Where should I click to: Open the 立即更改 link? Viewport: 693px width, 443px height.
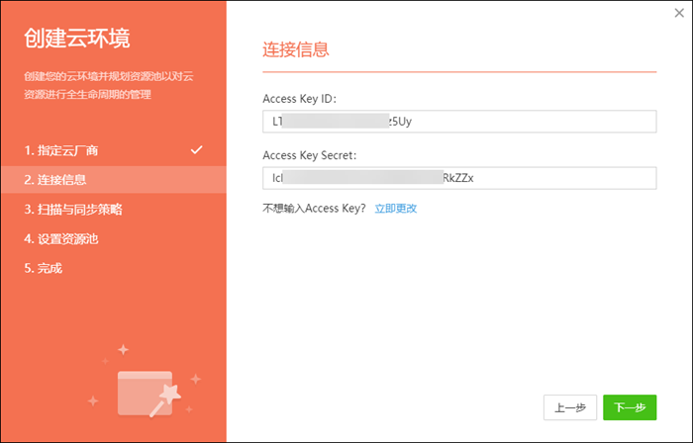pyautogui.click(x=395, y=209)
